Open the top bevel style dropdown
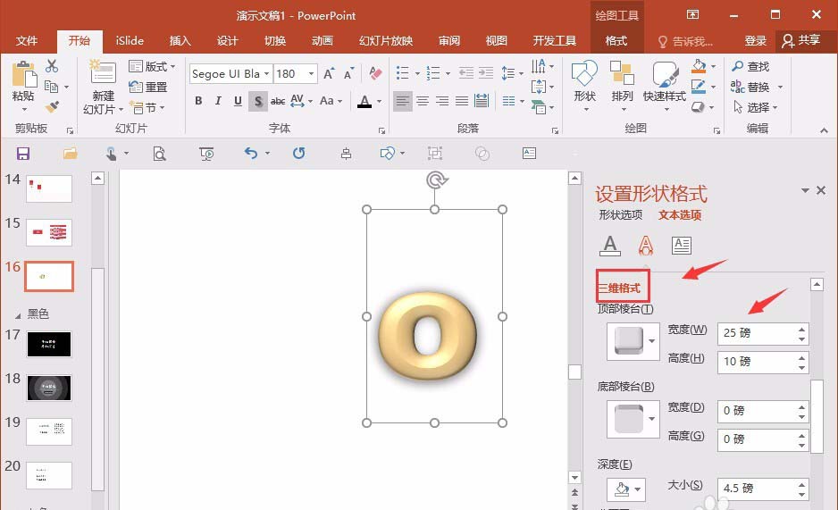The width and height of the screenshot is (838, 510). point(633,341)
